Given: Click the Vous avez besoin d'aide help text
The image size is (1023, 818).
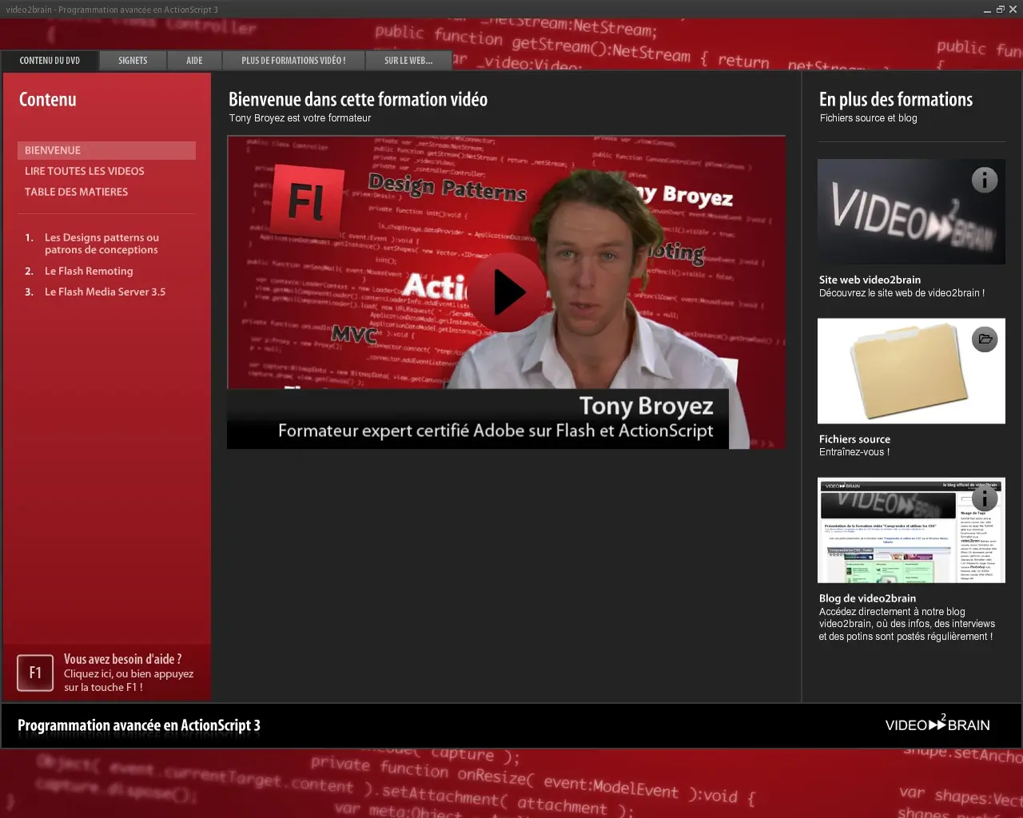Looking at the screenshot, I should click(x=129, y=673).
